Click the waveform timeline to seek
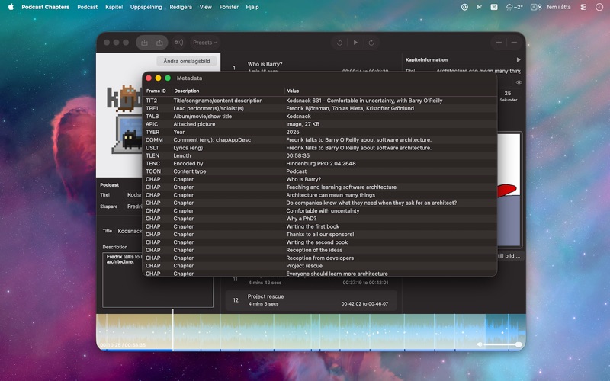 310,331
